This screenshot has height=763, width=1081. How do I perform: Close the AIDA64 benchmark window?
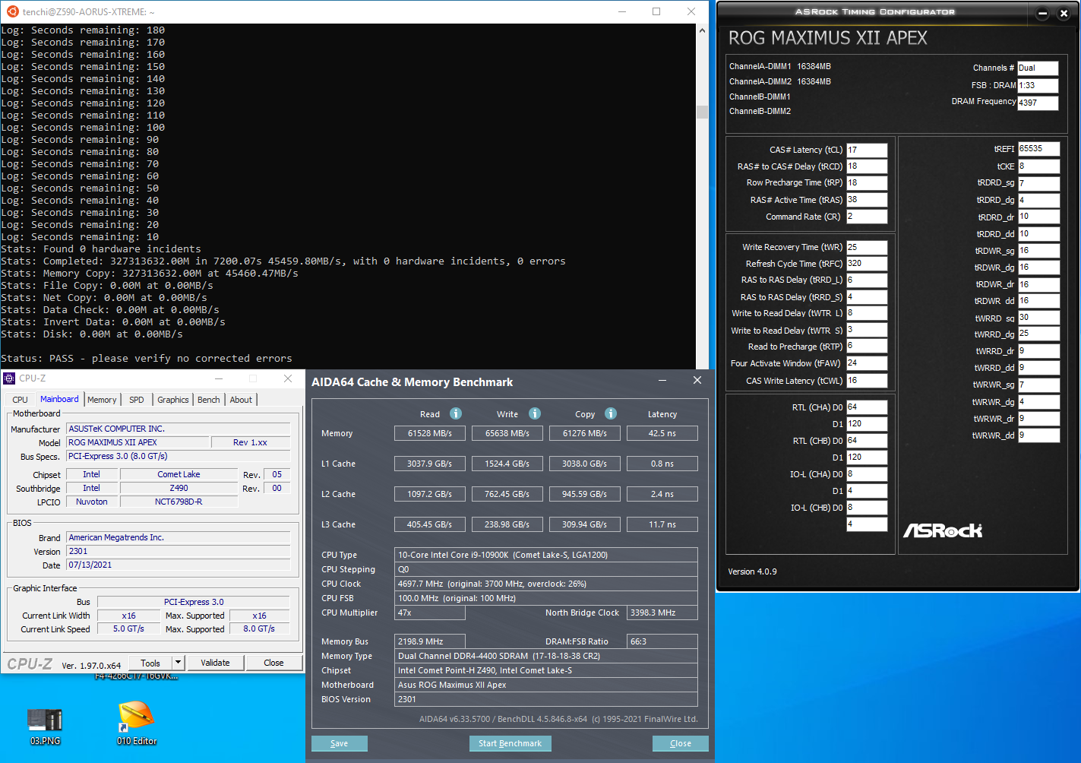[x=697, y=380]
